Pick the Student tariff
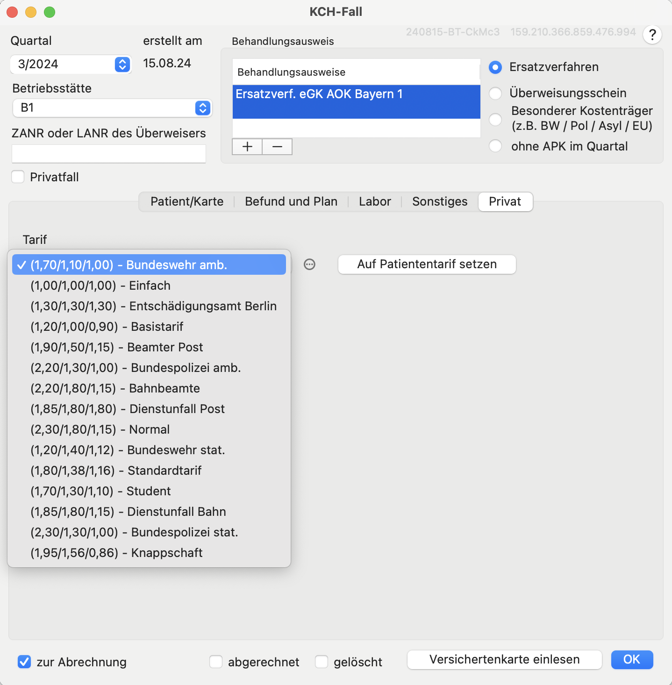Image resolution: width=672 pixels, height=685 pixels. (x=149, y=491)
